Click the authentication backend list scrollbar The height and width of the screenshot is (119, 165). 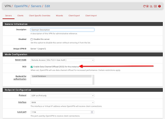93,80
